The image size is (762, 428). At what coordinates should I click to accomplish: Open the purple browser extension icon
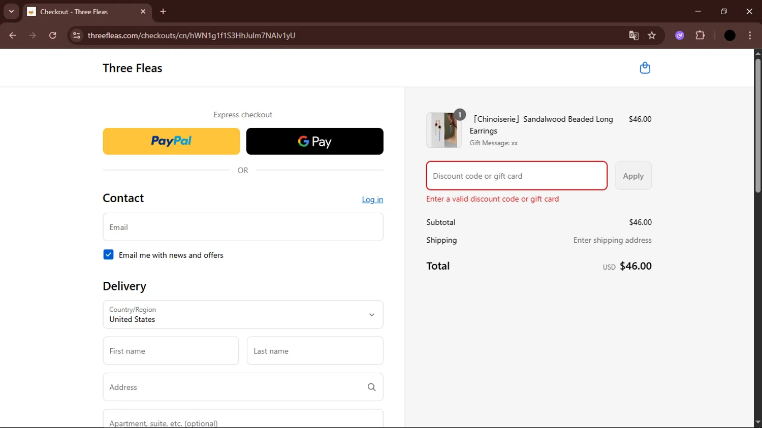(680, 36)
